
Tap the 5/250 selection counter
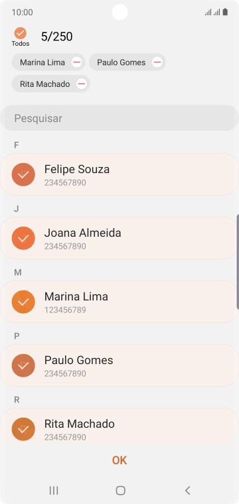pos(56,36)
